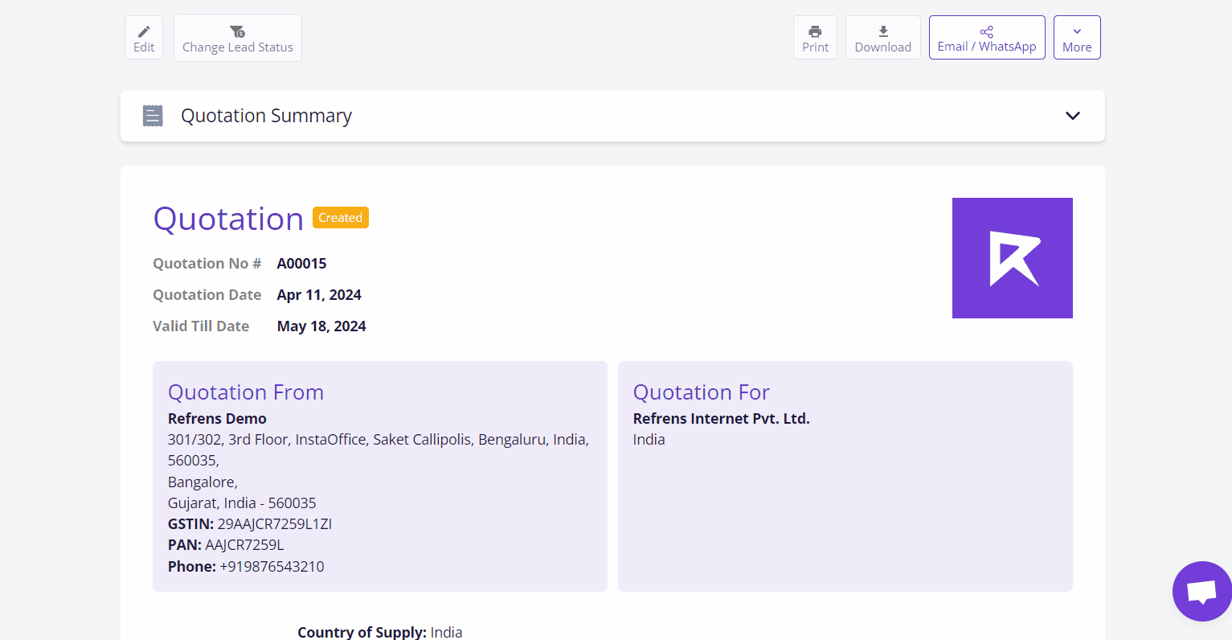The width and height of the screenshot is (1232, 640).
Task: Select quotation number A00015
Action: coord(302,264)
